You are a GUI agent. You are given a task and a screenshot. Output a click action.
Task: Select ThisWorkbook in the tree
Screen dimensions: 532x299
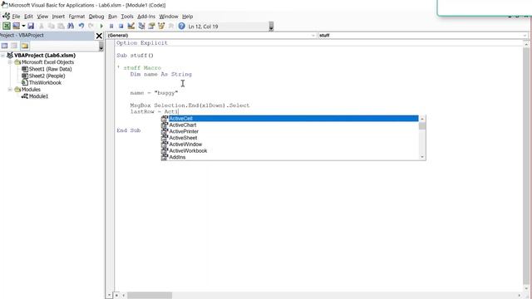pyautogui.click(x=45, y=83)
